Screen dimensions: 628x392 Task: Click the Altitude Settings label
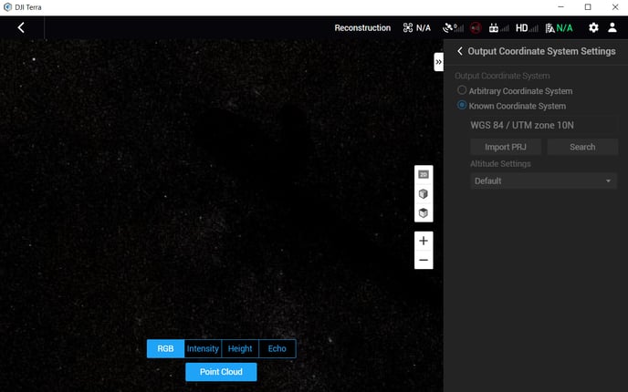point(500,163)
